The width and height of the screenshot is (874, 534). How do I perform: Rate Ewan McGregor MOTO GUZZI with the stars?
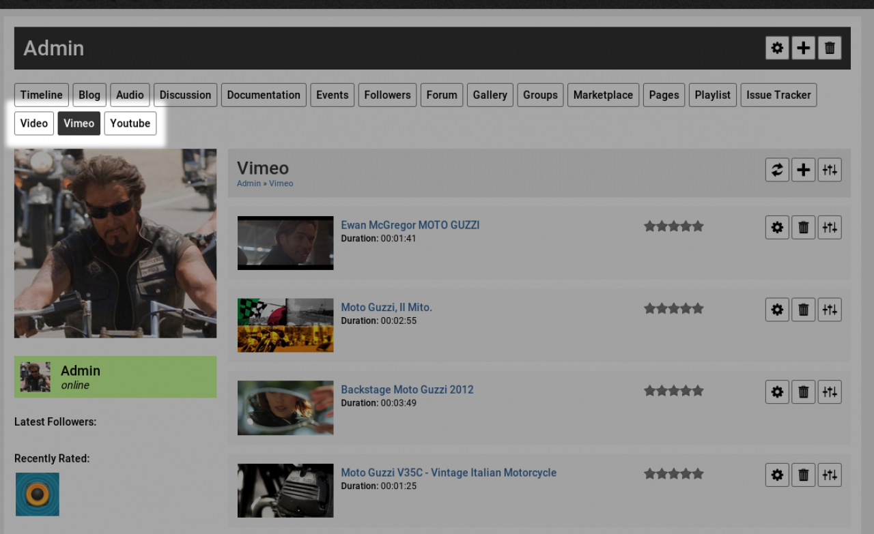coord(674,226)
